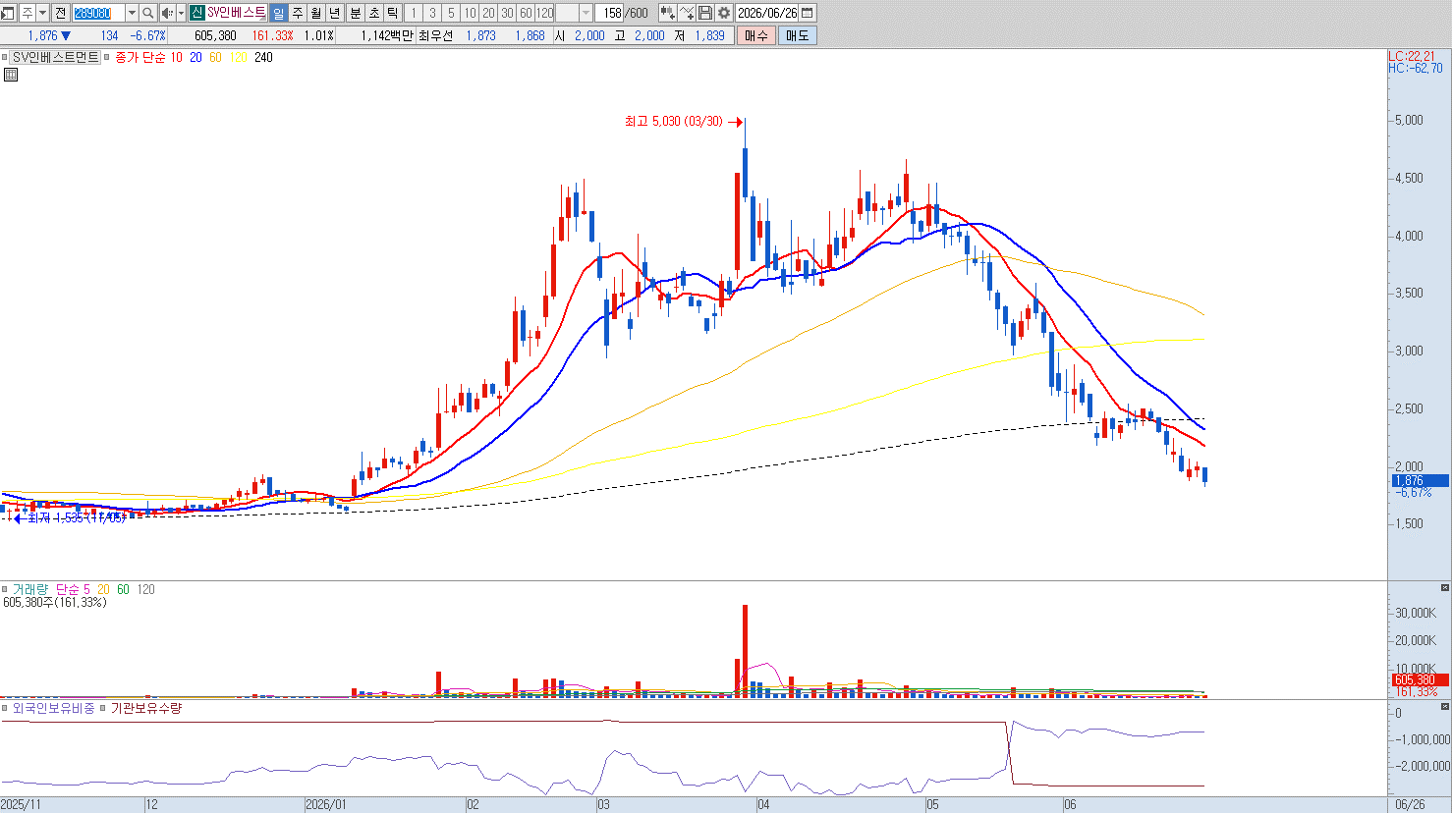Click the 매도 sell button
This screenshot has height=813, width=1452.
(797, 35)
